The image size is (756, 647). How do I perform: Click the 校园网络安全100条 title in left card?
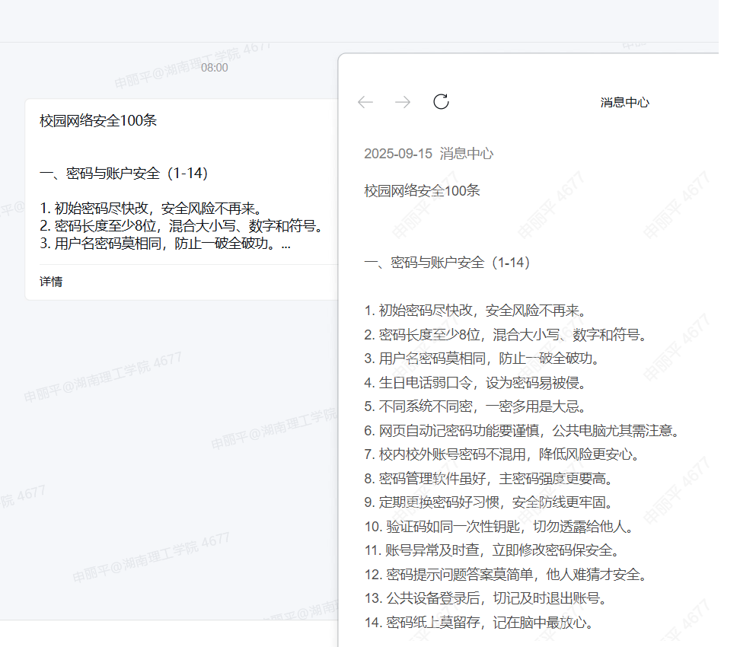(98, 120)
